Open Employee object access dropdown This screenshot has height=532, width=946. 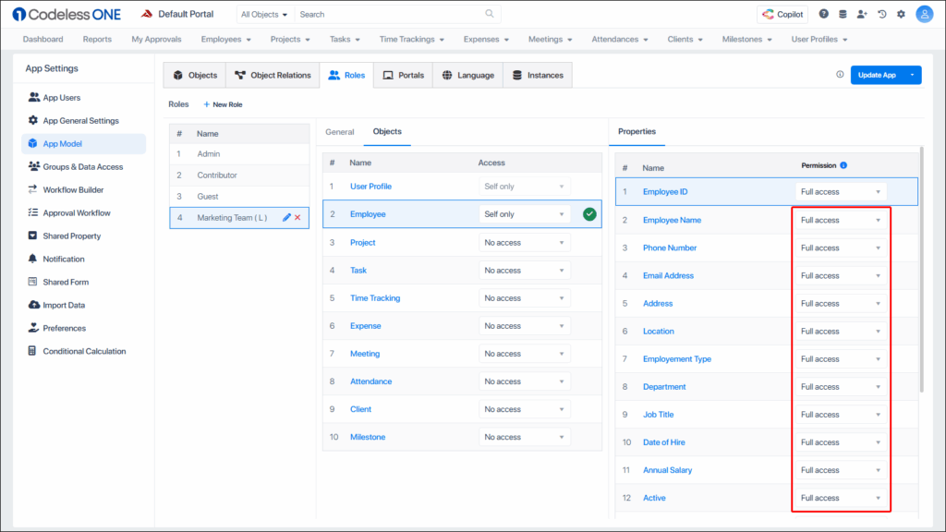(525, 214)
